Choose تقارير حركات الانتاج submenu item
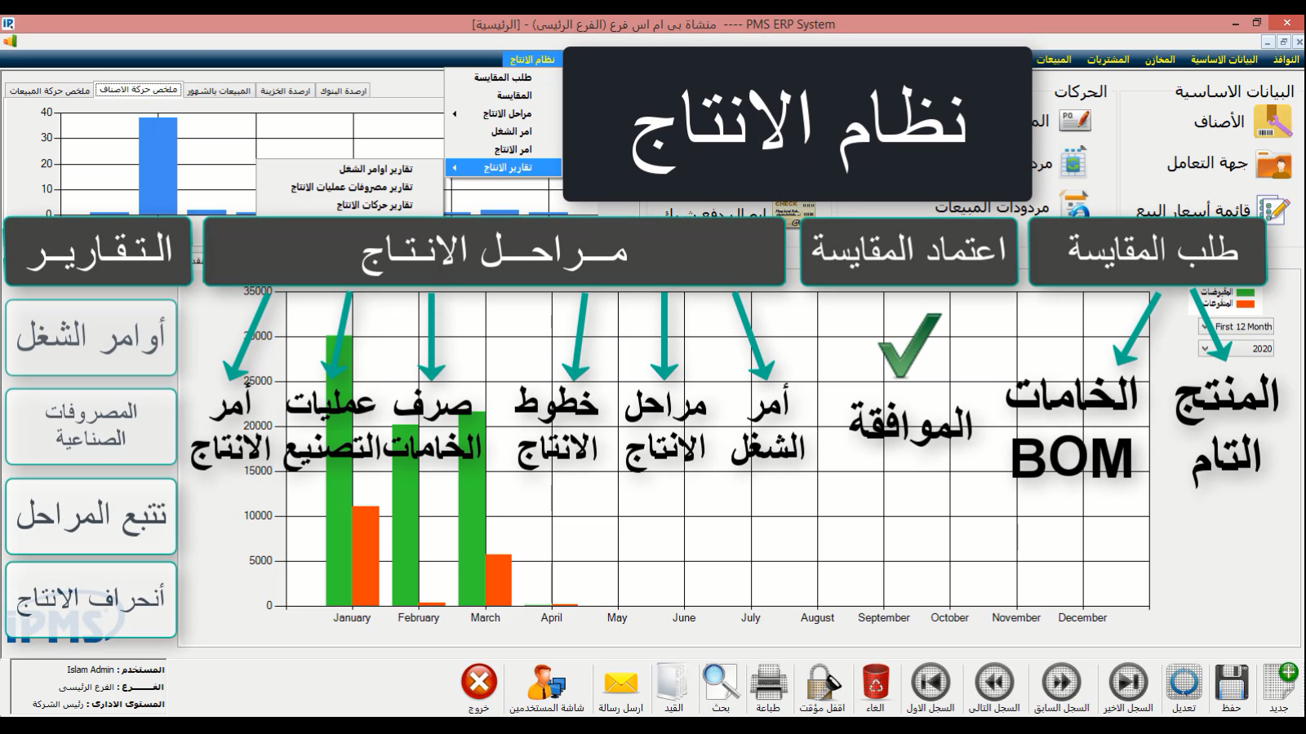The image size is (1306, 734). tap(350, 205)
